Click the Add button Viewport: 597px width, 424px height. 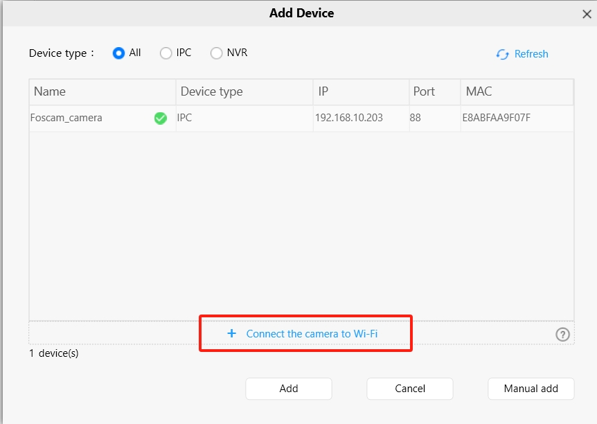pyautogui.click(x=288, y=389)
